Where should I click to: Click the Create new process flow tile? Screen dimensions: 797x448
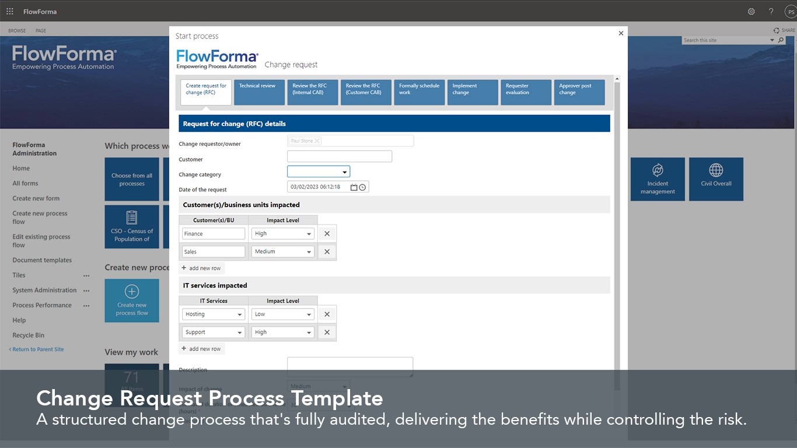point(132,300)
